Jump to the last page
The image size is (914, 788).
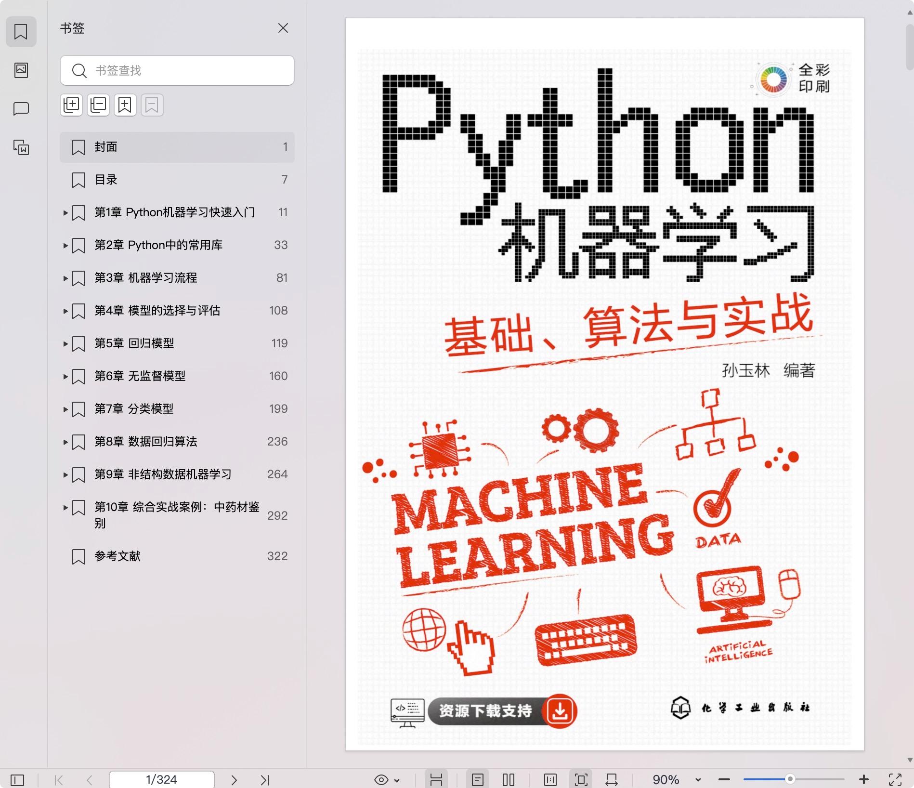click(x=265, y=780)
